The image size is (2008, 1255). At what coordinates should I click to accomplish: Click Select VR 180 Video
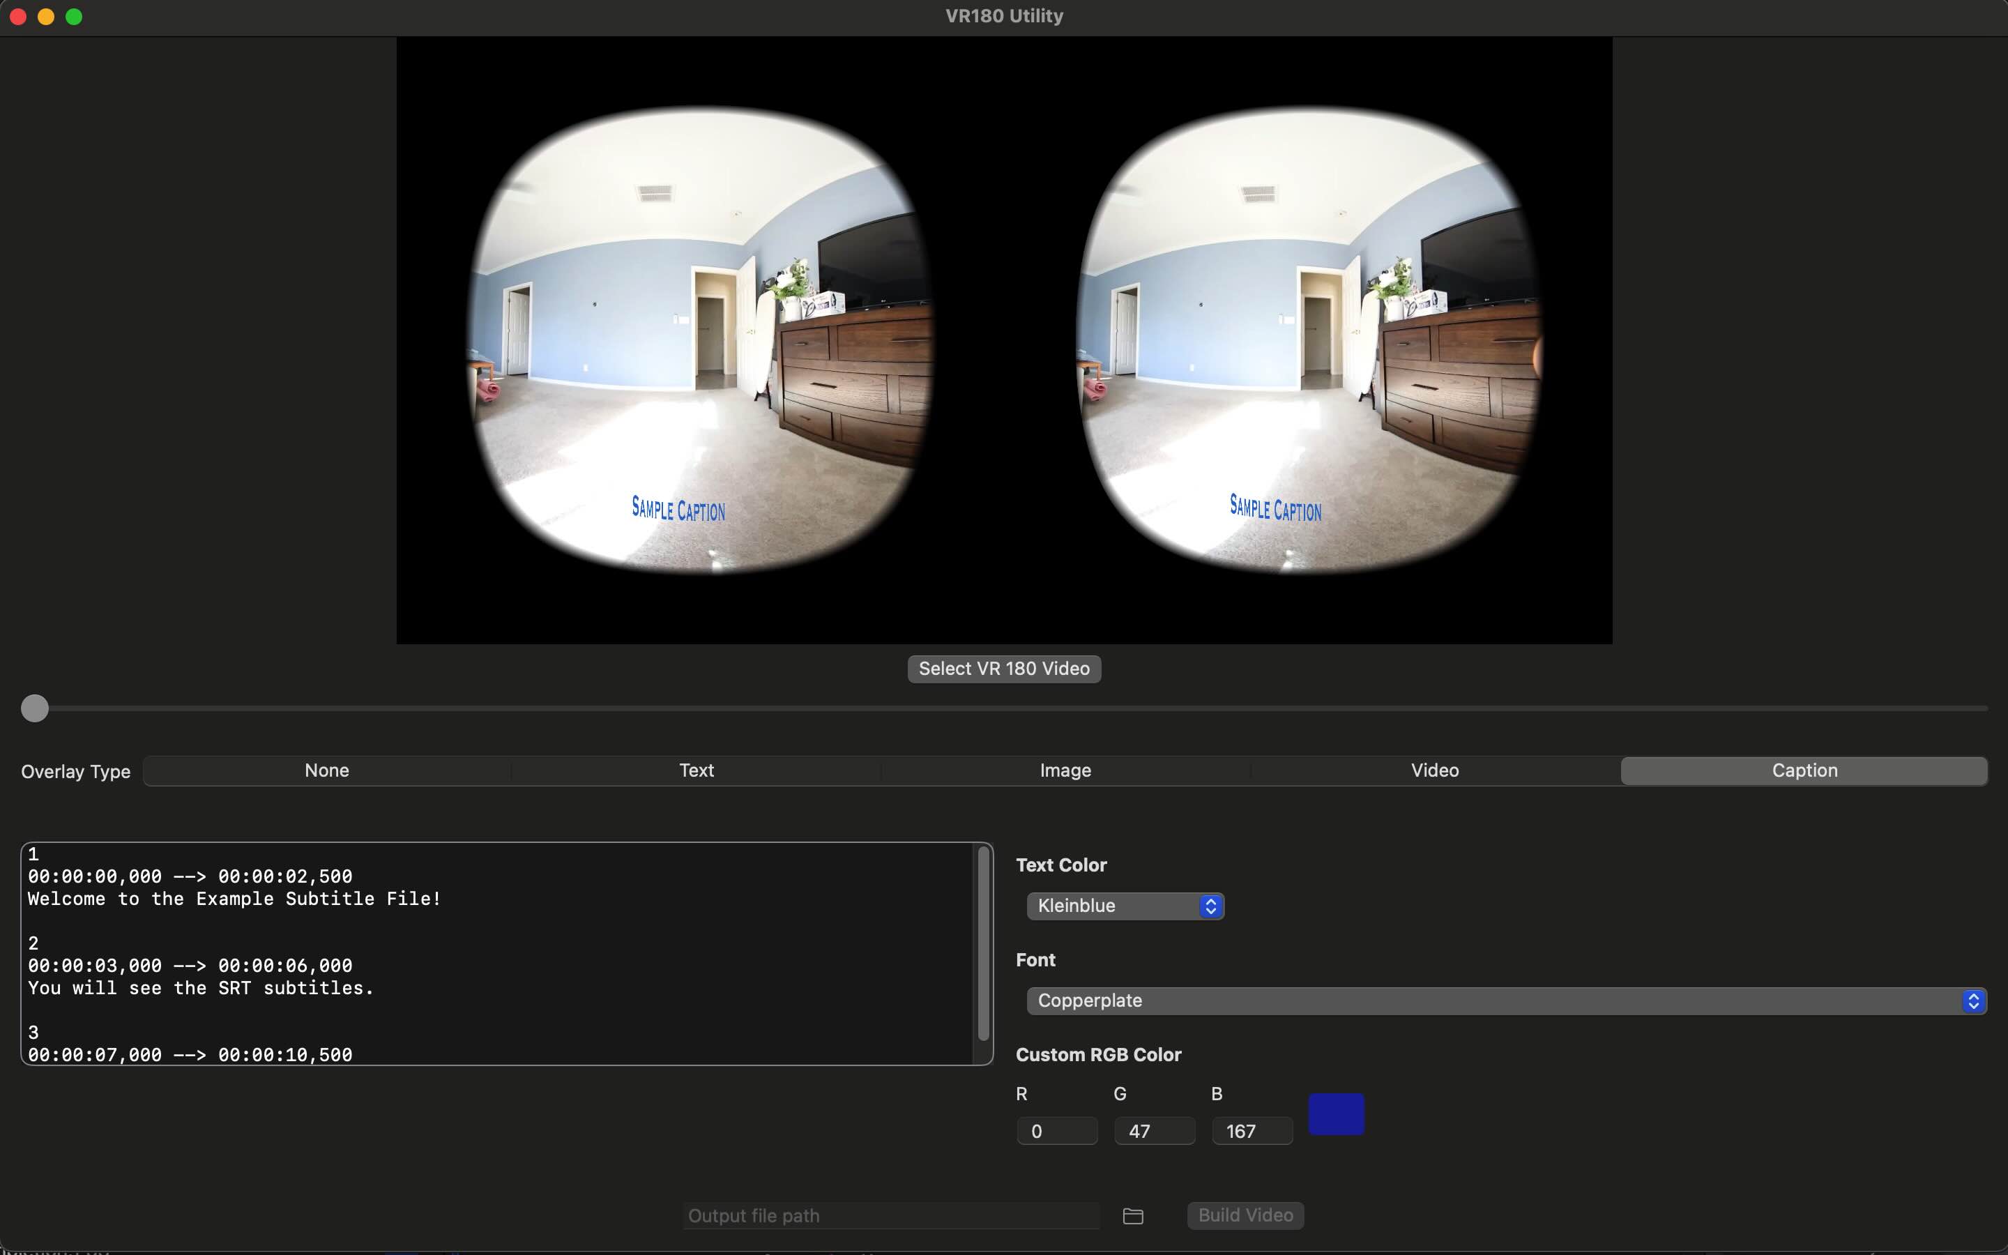click(x=1003, y=668)
